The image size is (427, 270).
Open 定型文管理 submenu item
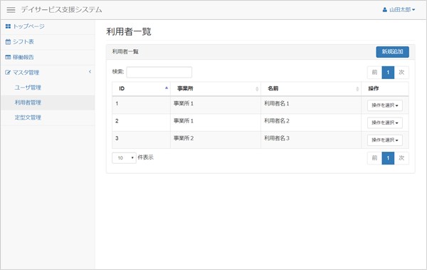point(28,118)
